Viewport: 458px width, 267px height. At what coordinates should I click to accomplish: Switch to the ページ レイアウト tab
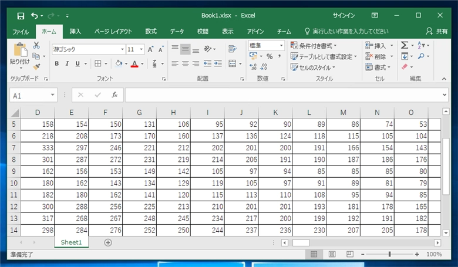click(113, 32)
